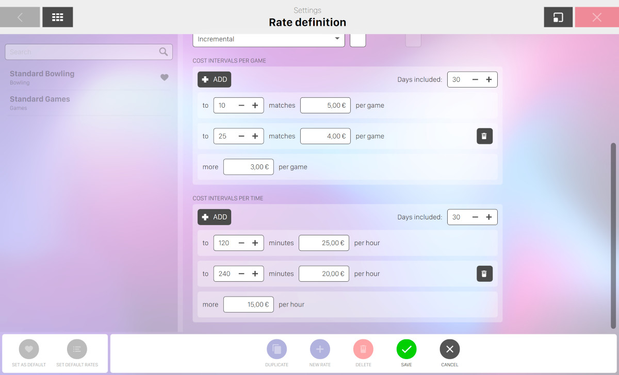Decrease the 120 minutes interval value
Image resolution: width=619 pixels, height=375 pixels.
pos(241,243)
